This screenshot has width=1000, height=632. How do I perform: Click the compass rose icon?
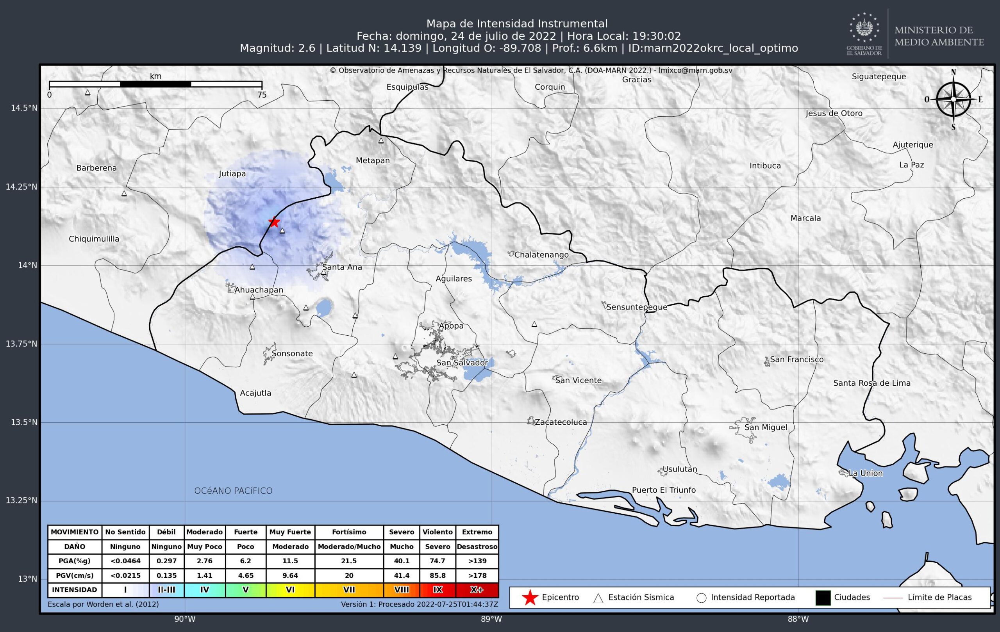(953, 99)
